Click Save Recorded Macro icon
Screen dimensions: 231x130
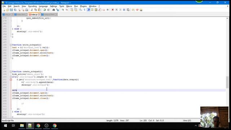[128, 10]
